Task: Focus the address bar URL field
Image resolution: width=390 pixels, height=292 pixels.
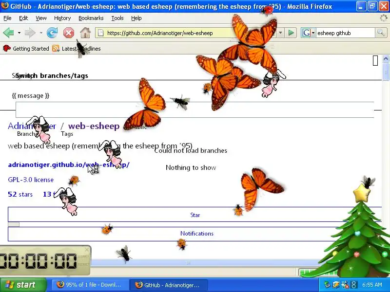Action: pyautogui.click(x=187, y=33)
